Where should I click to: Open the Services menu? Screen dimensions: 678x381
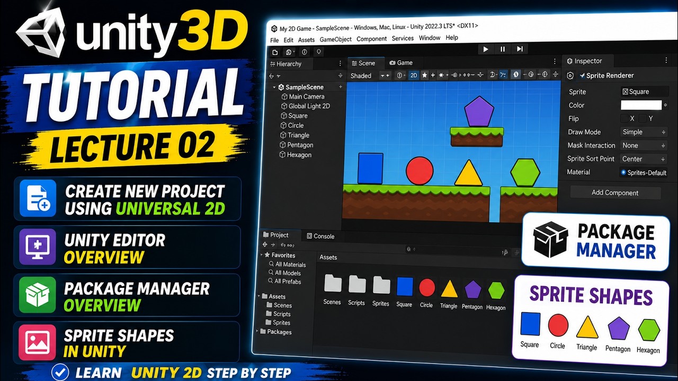pos(403,39)
